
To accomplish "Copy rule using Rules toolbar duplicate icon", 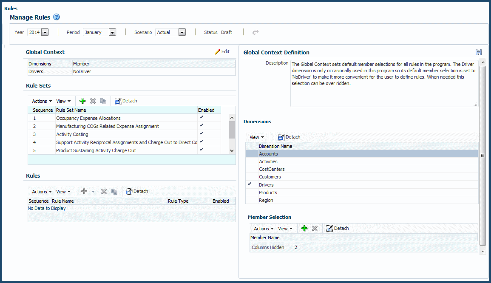I will 114,191.
